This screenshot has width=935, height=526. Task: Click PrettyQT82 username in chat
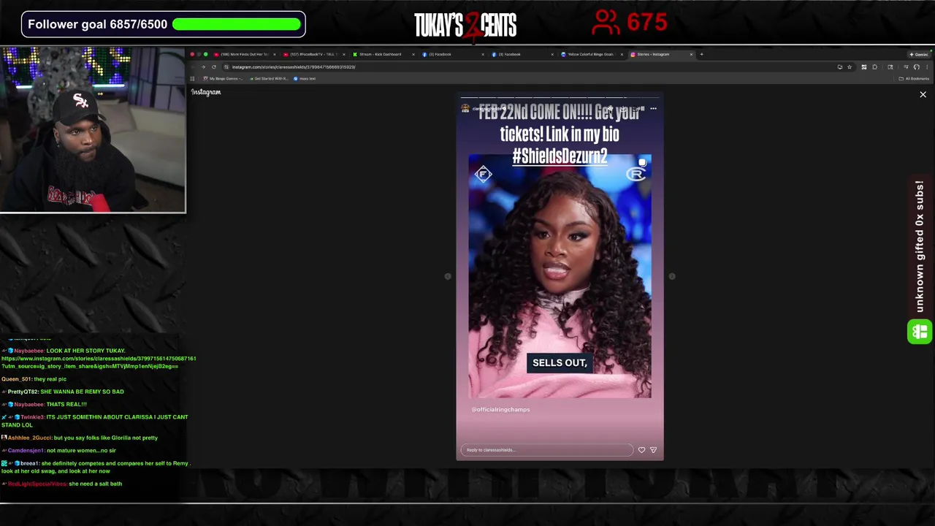point(23,392)
